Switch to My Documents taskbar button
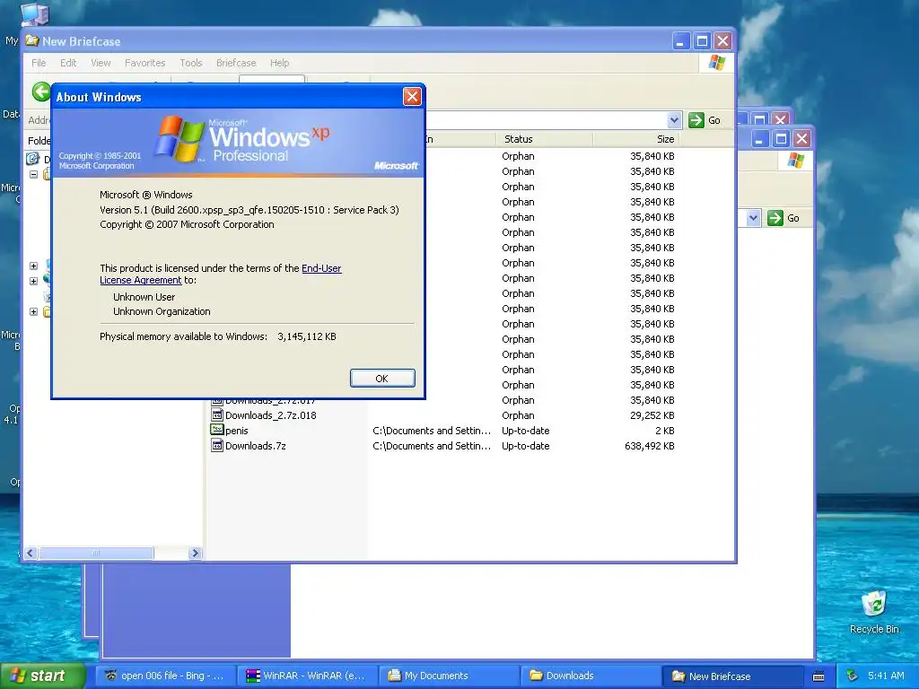Screen dimensions: 919x689 pyautogui.click(x=449, y=676)
